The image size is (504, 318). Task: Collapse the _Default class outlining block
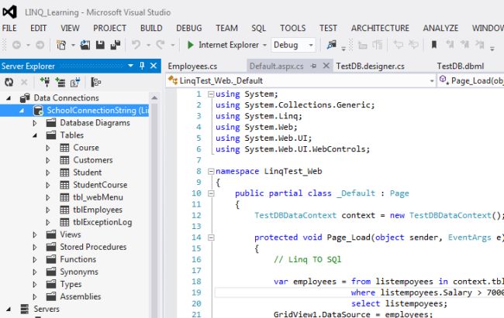pyautogui.click(x=211, y=193)
